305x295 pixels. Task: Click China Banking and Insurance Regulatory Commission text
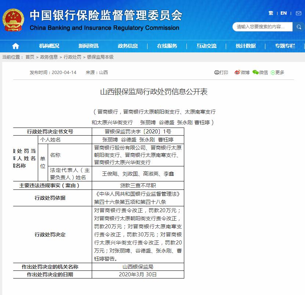[105, 28]
